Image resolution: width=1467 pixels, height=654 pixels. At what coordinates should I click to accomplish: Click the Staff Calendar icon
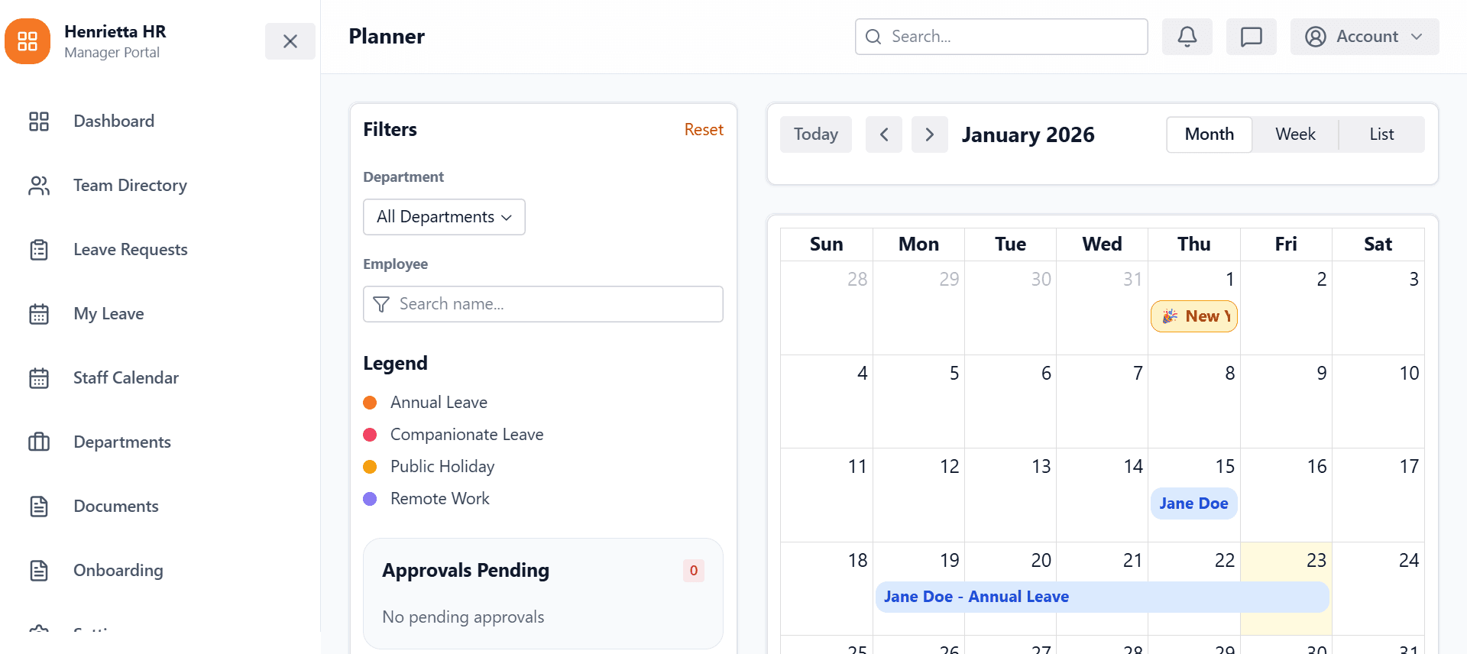[x=39, y=377]
